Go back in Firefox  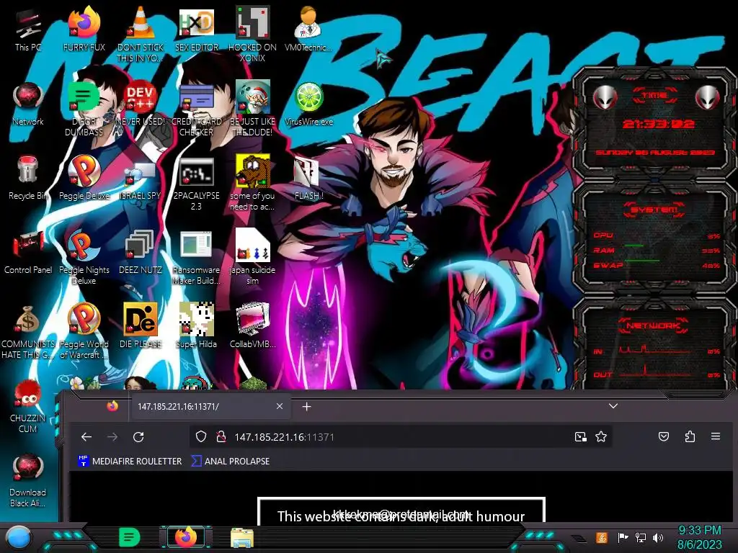coord(86,437)
